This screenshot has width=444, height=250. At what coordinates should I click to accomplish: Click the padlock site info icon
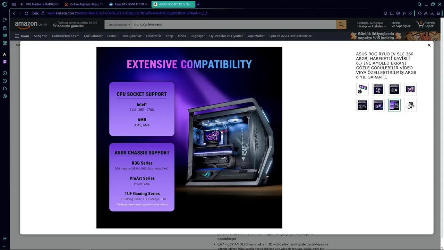43,13
